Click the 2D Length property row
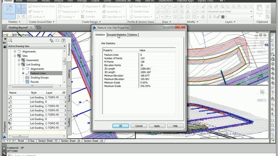 click(x=139, y=69)
